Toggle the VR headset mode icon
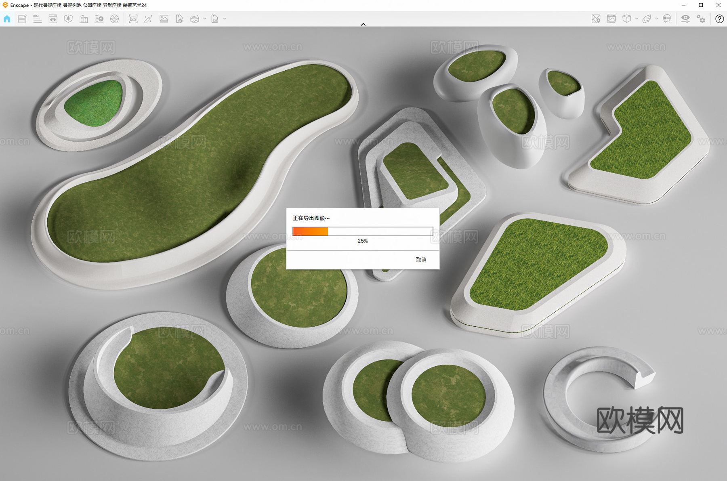The image size is (727, 481). (667, 19)
